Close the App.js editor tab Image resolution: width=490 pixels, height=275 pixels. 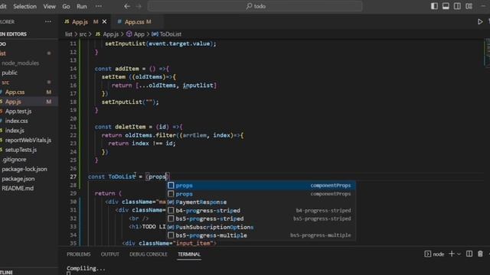point(104,21)
